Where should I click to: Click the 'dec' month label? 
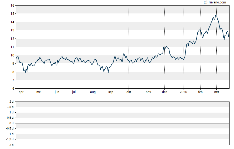point(165,92)
